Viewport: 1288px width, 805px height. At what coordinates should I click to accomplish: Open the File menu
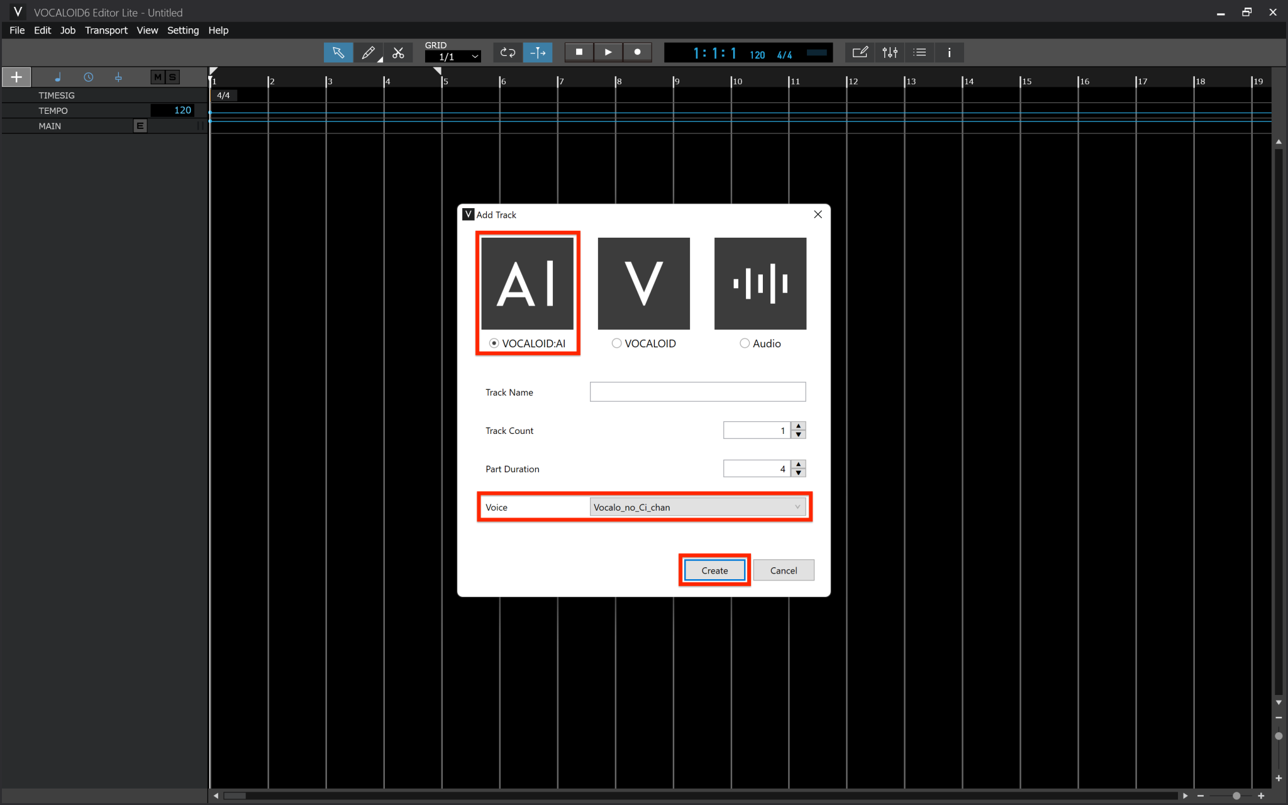(16, 30)
